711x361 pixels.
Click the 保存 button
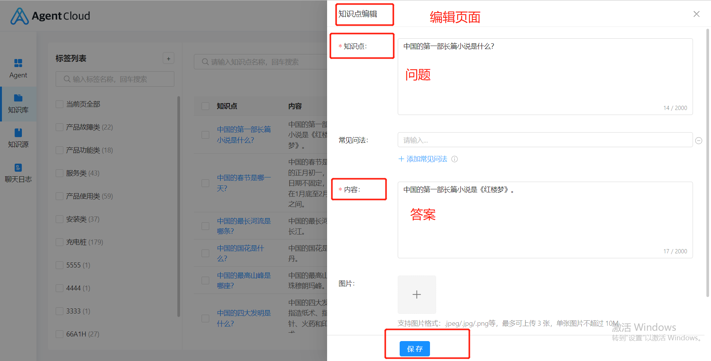(x=415, y=349)
